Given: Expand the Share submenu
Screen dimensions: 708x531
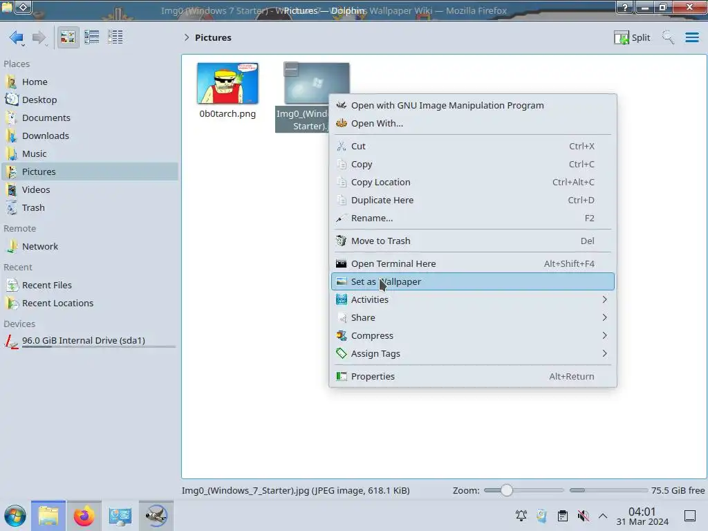Looking at the screenshot, I should click(473, 318).
